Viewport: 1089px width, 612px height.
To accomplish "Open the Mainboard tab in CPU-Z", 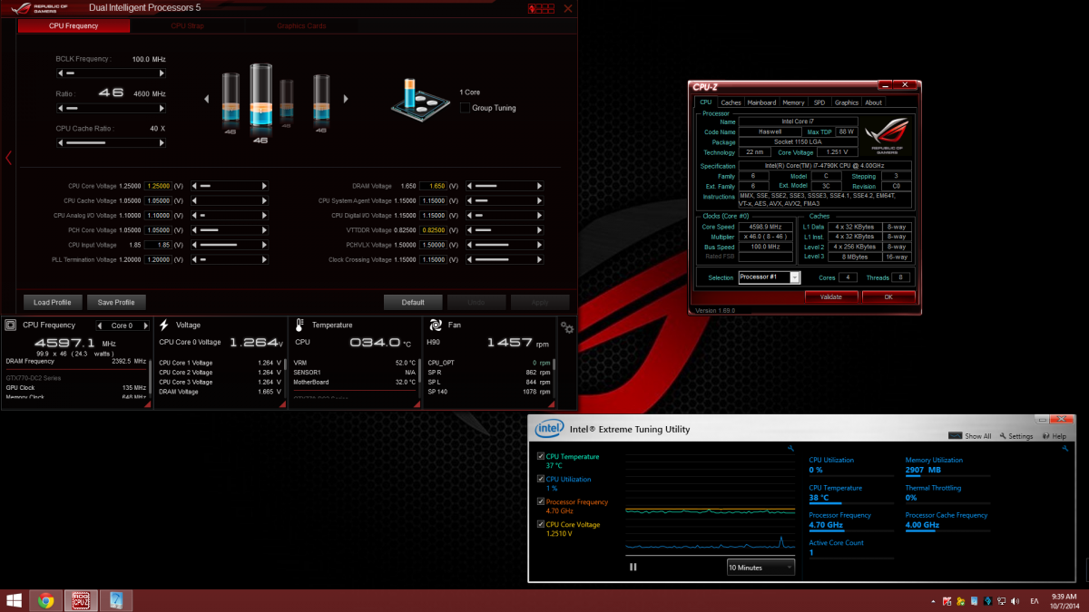I will coord(761,102).
